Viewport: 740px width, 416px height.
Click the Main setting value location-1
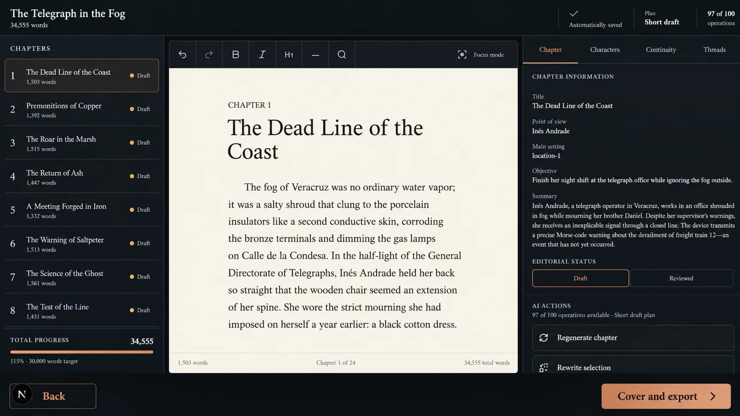coord(546,156)
